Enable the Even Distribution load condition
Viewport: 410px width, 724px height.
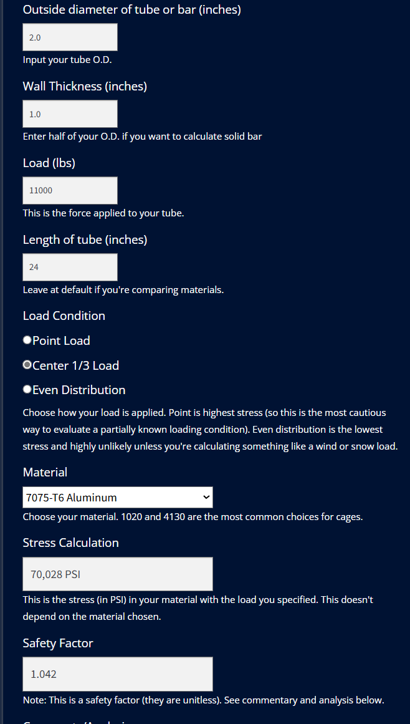click(27, 390)
